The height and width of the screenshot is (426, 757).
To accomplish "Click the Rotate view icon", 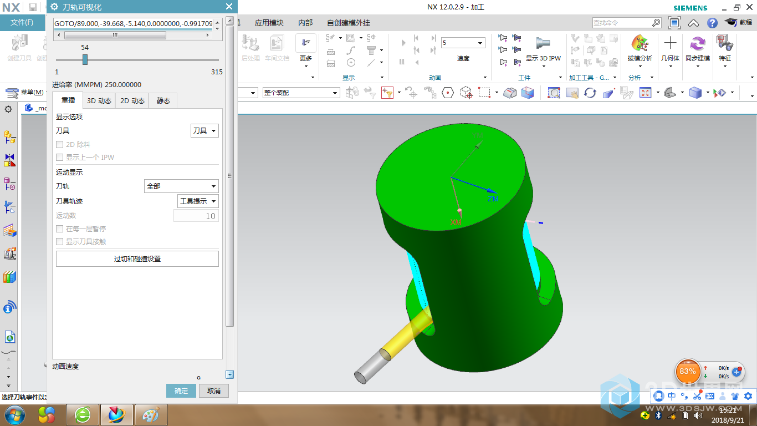I will [590, 93].
